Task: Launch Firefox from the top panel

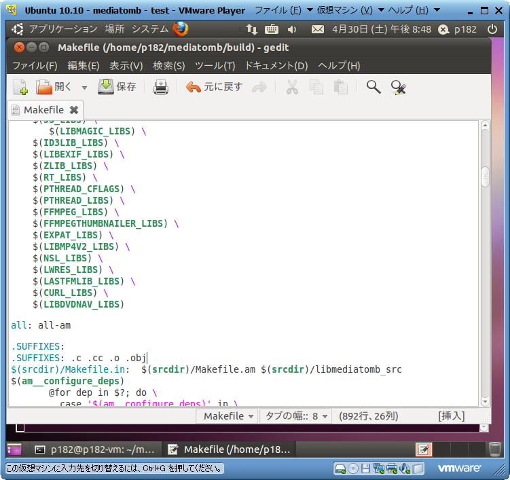Action: 181,29
